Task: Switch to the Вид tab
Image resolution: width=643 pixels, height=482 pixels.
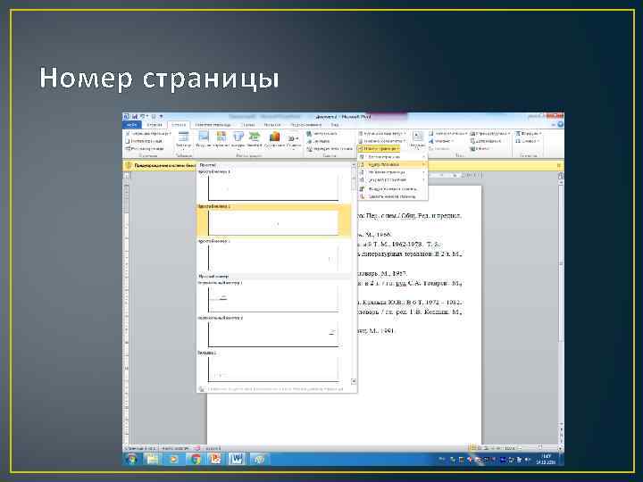Action: click(335, 125)
